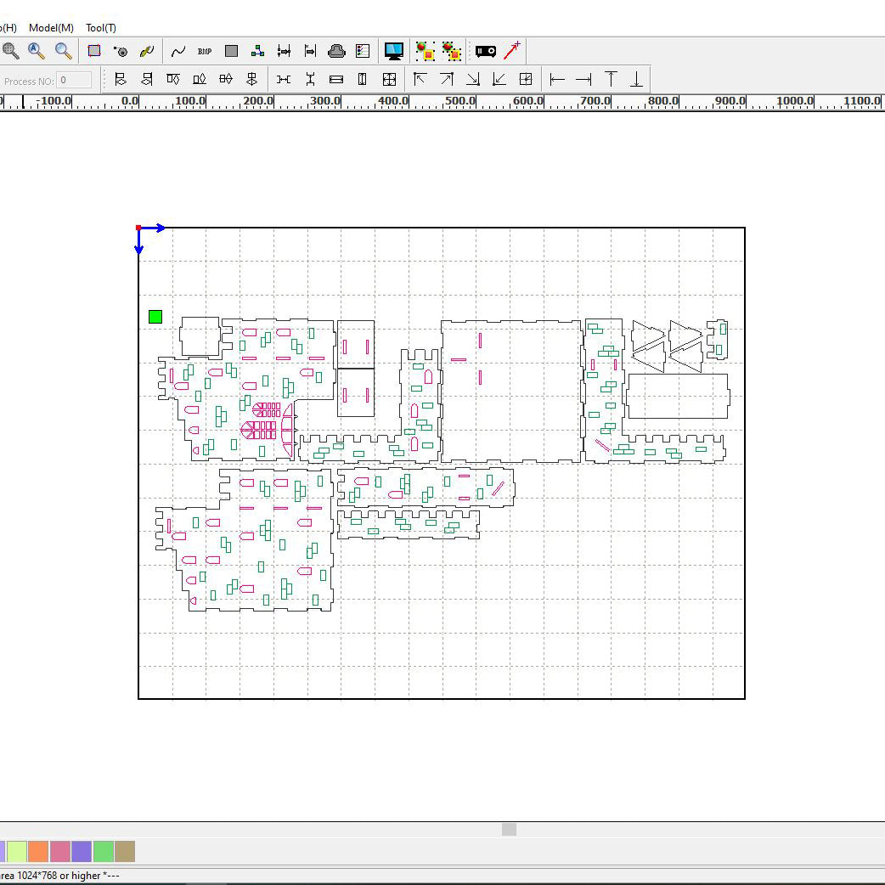Click the align-to-top arrow icon
The height and width of the screenshot is (885, 885).
(610, 79)
